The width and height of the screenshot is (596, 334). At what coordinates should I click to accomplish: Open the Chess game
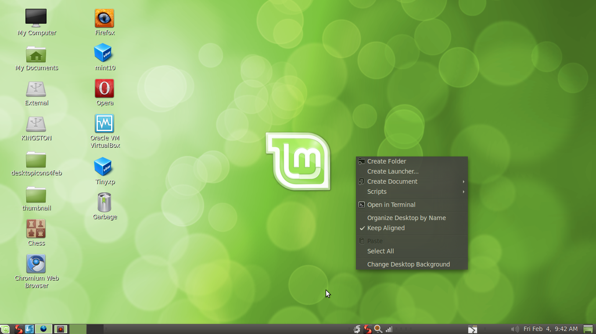[36, 229]
